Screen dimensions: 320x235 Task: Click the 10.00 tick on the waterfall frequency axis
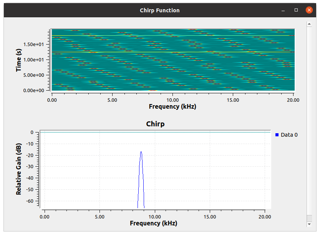tap(172, 99)
